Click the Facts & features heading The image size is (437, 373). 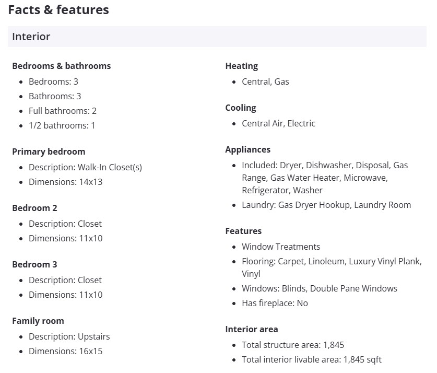click(58, 10)
